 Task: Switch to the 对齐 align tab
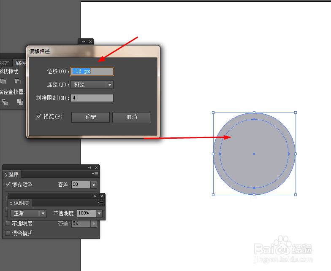pos(5,63)
